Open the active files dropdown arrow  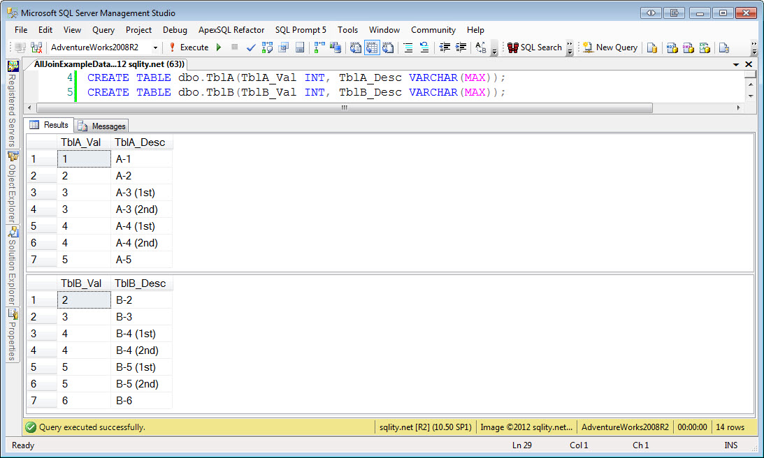(x=736, y=64)
